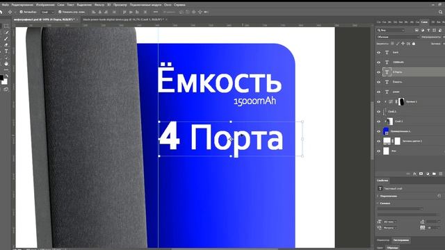Filter layers by adjustment layers icon
The height and width of the screenshot is (250, 445).
(423, 30)
